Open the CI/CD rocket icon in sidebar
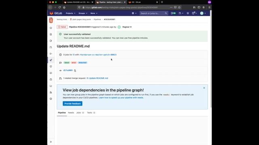Viewport: 259px width, 145px height. tap(51, 60)
